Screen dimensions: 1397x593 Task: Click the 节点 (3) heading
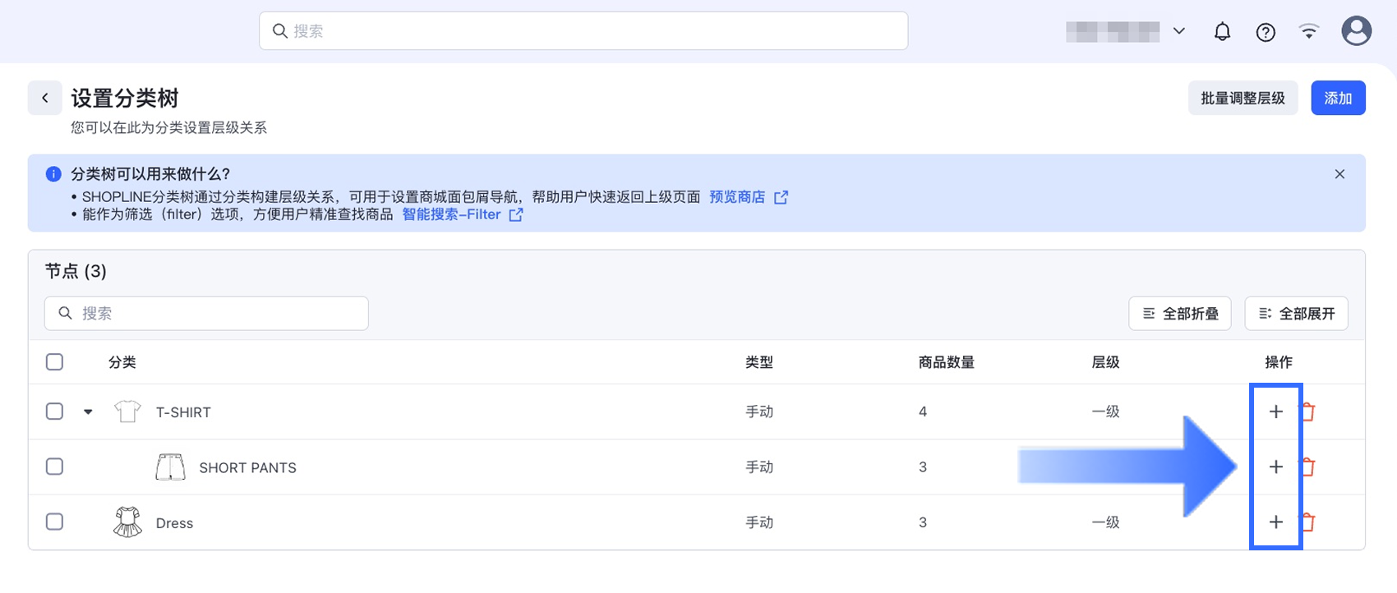coord(76,271)
